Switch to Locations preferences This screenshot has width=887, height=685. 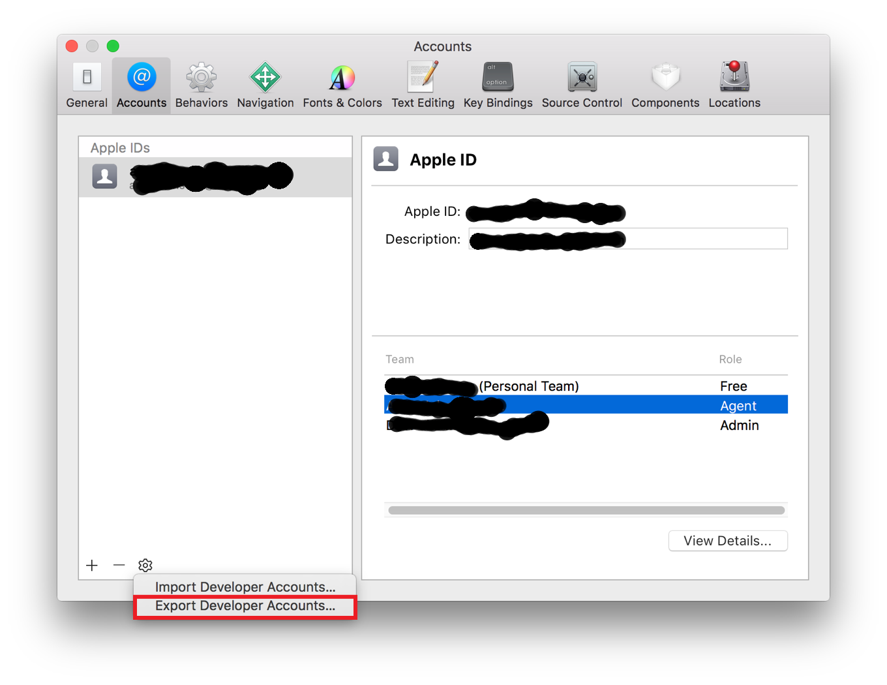[734, 85]
